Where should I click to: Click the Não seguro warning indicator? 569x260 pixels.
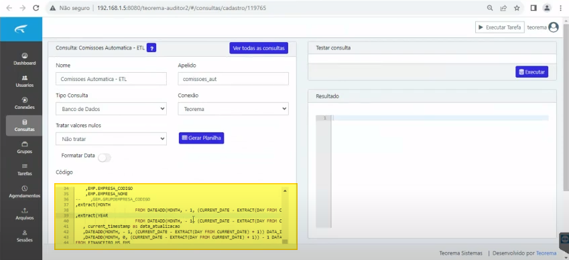69,7
